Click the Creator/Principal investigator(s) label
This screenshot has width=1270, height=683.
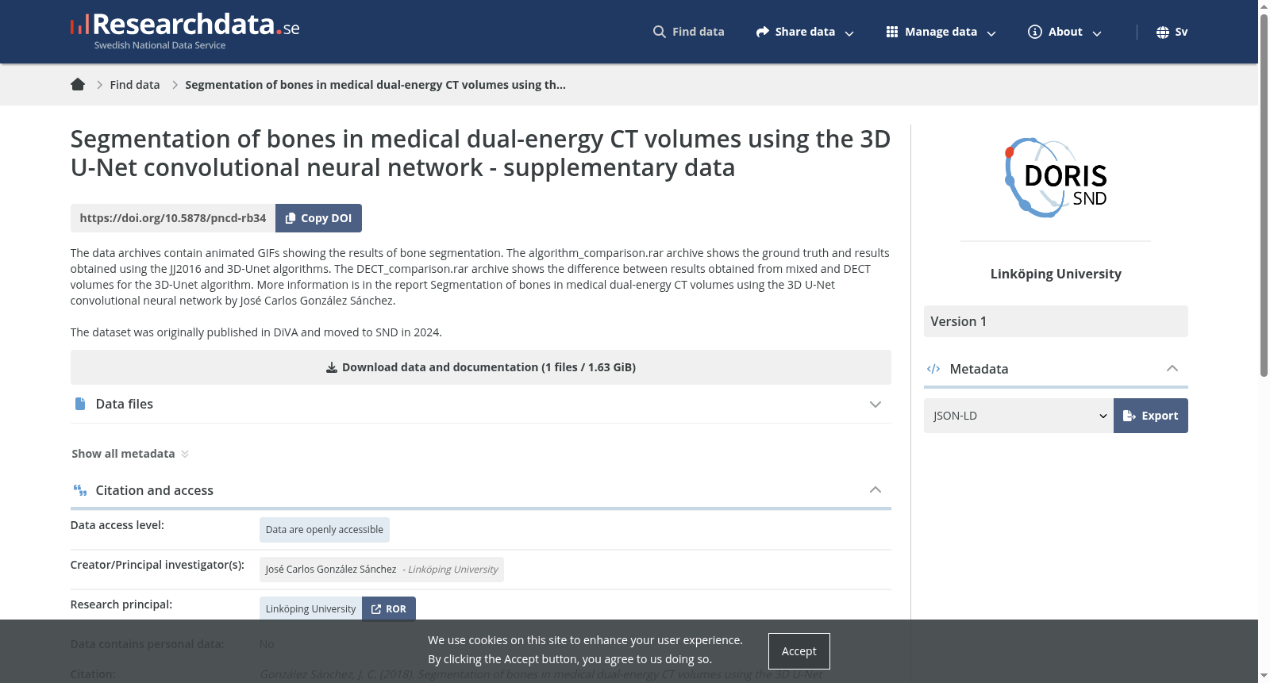click(x=157, y=565)
